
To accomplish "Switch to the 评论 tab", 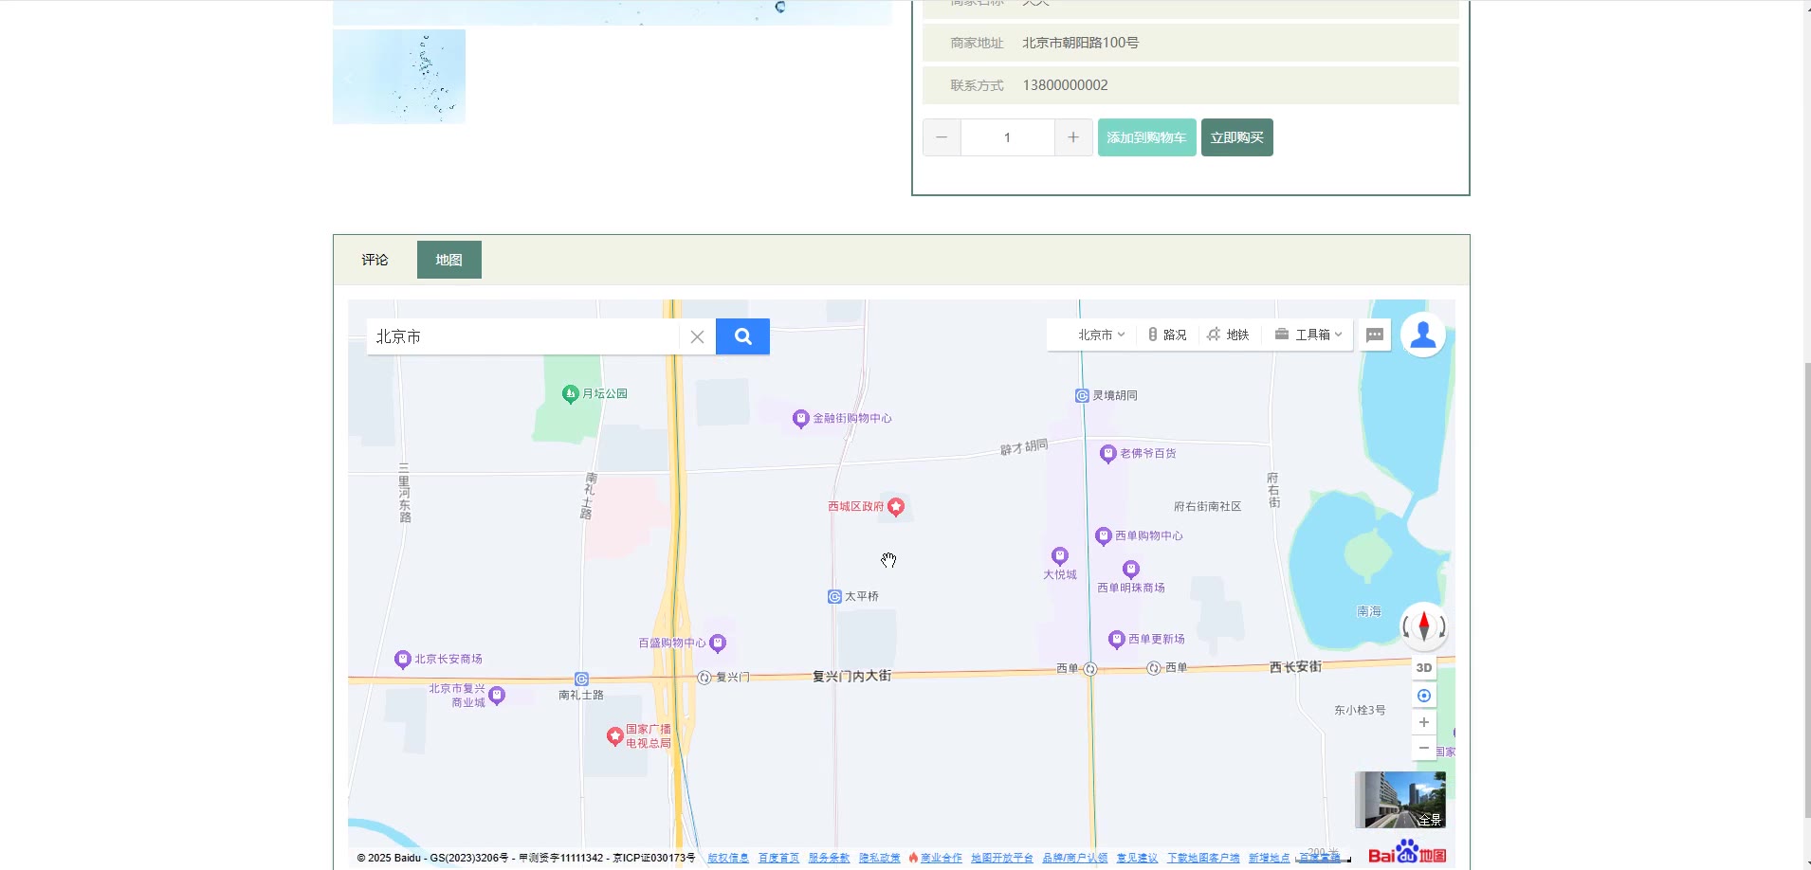I will pos(375,260).
